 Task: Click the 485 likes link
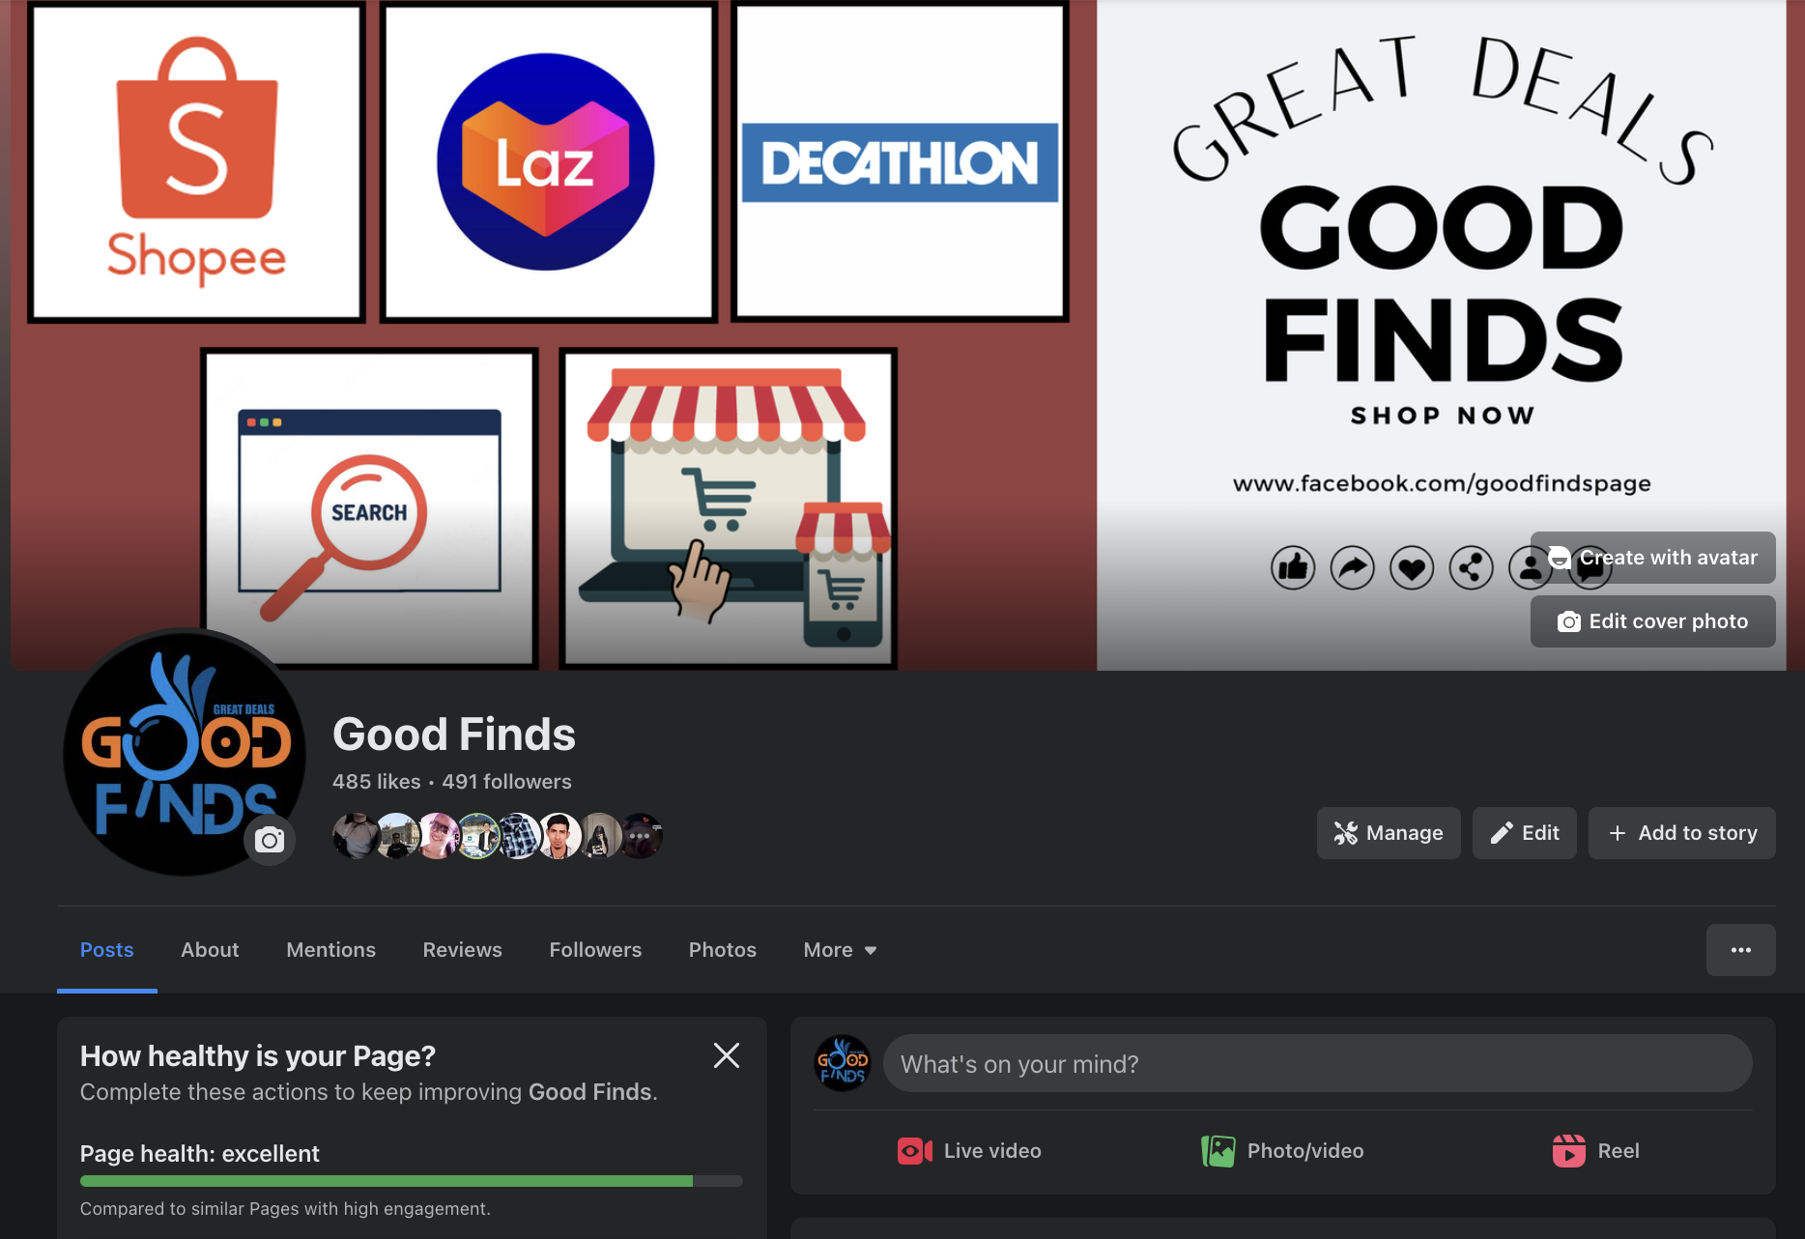[376, 782]
